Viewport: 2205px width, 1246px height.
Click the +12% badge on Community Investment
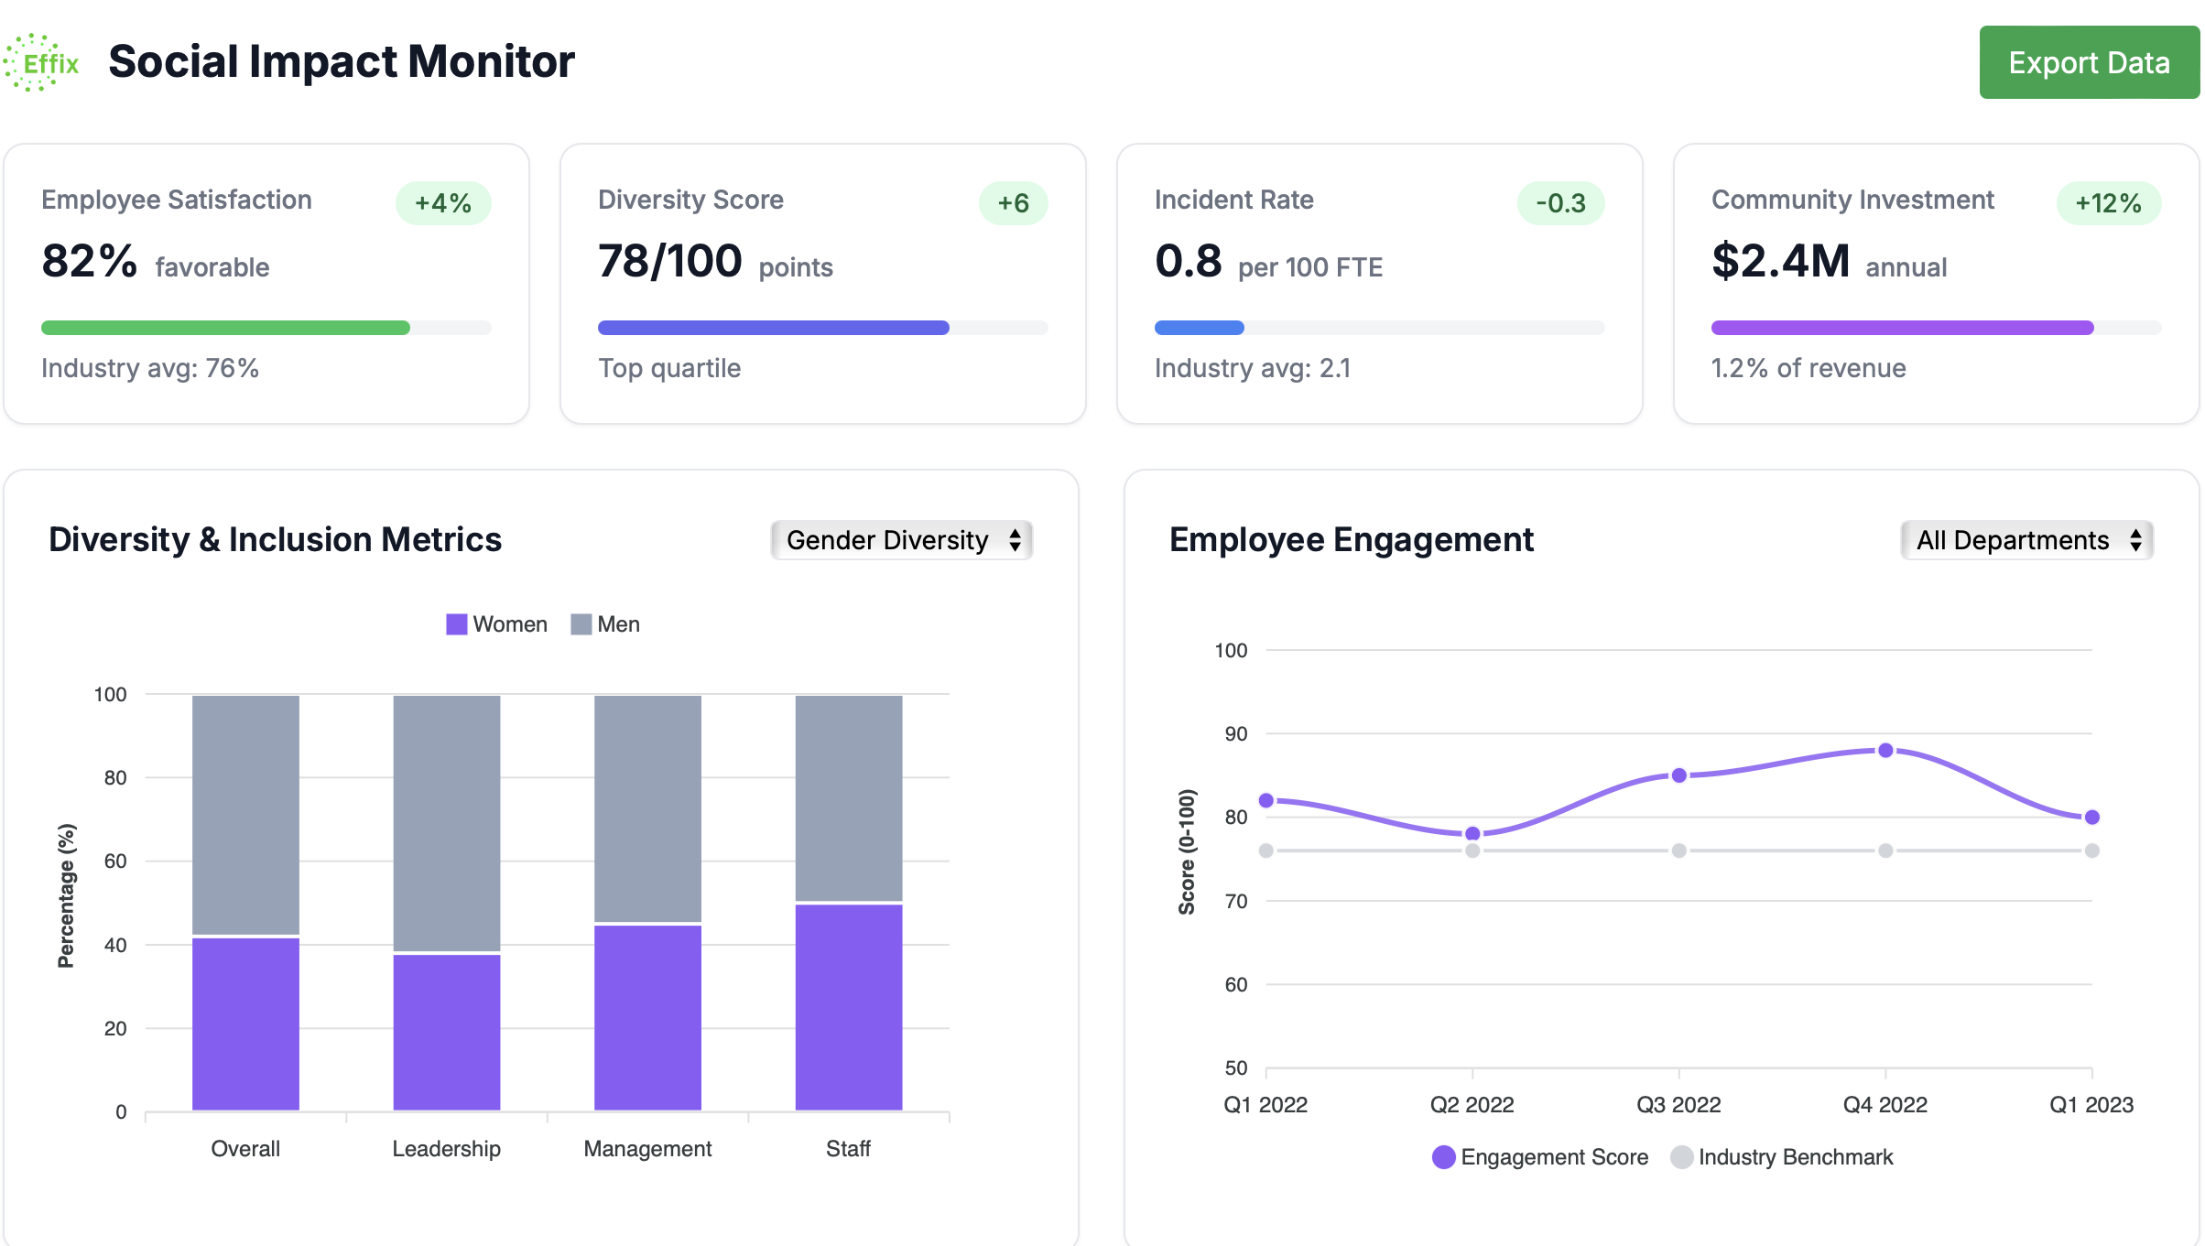coord(2108,202)
